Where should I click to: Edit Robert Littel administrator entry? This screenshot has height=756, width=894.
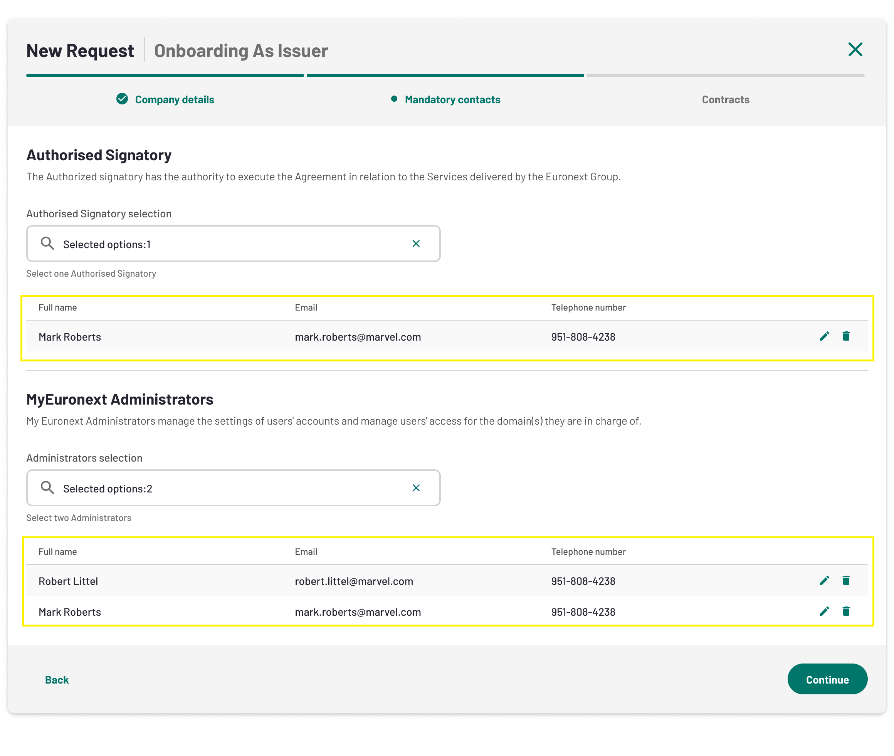click(824, 581)
